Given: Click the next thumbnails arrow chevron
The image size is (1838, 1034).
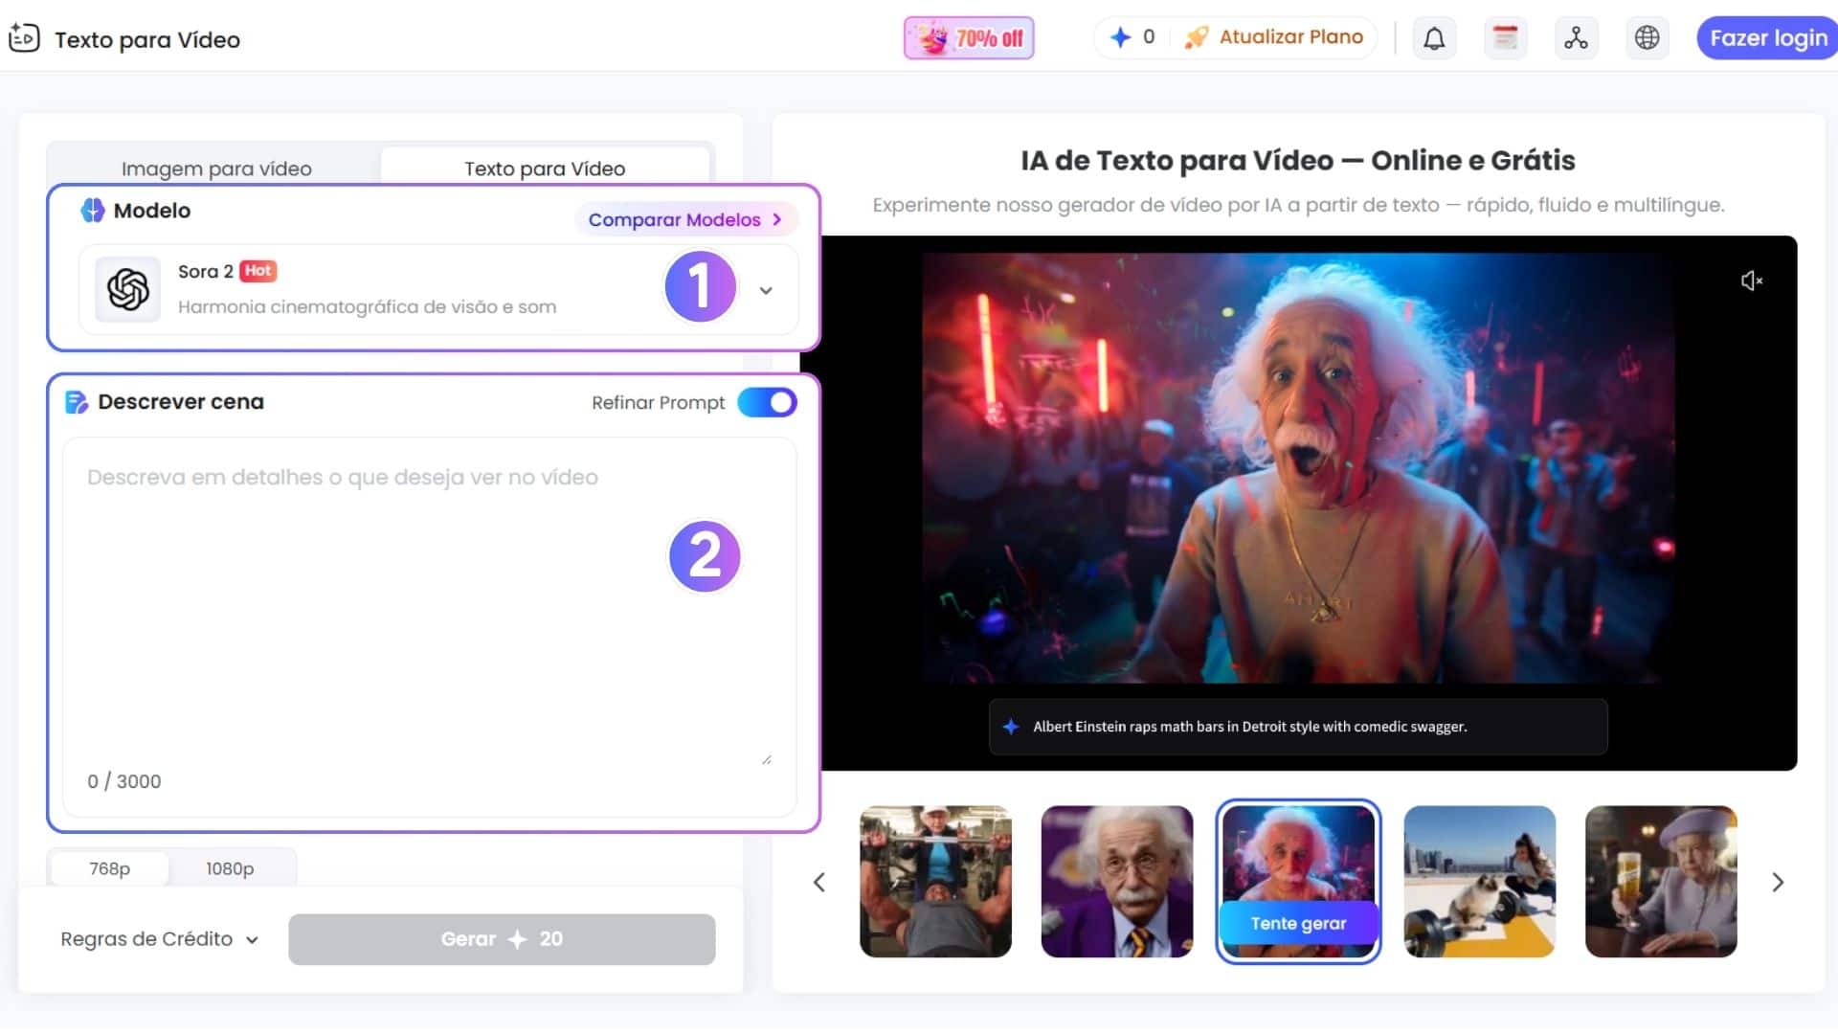Looking at the screenshot, I should click(1778, 882).
